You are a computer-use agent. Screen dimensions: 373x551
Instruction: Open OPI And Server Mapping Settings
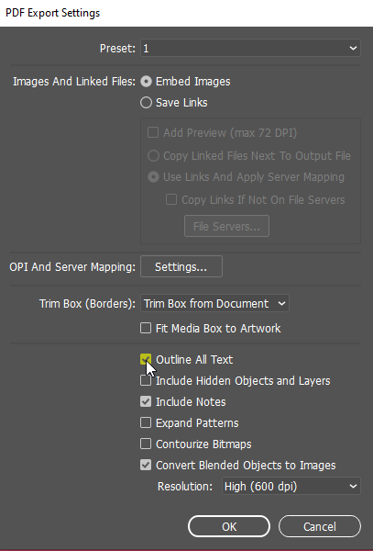(181, 266)
